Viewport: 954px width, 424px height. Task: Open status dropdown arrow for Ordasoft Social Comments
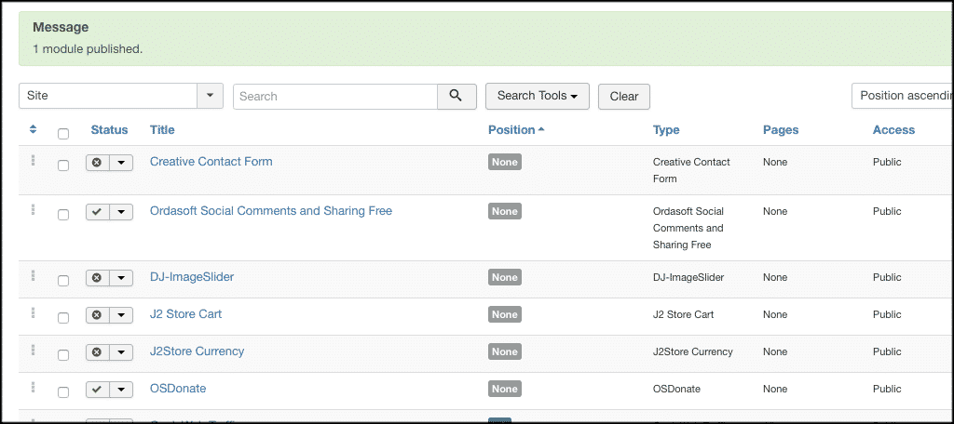(121, 211)
